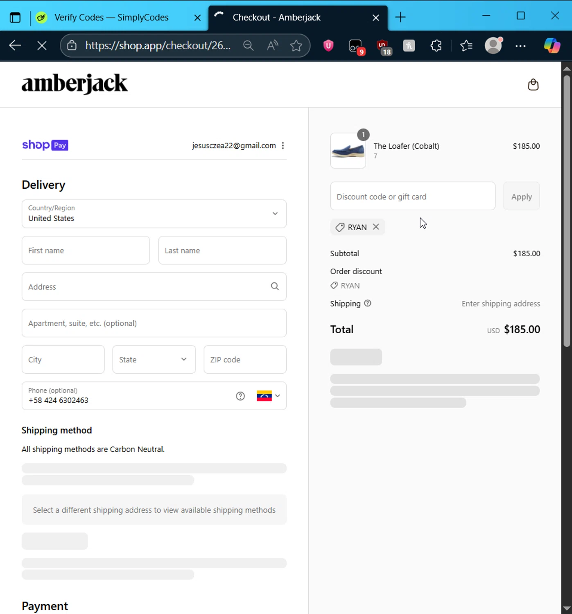Click the scroll up arrow
The width and height of the screenshot is (572, 614).
click(x=567, y=68)
